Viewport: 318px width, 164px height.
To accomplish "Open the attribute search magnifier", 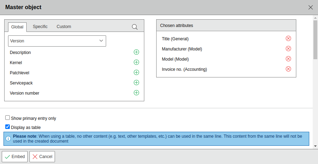I will (134, 27).
